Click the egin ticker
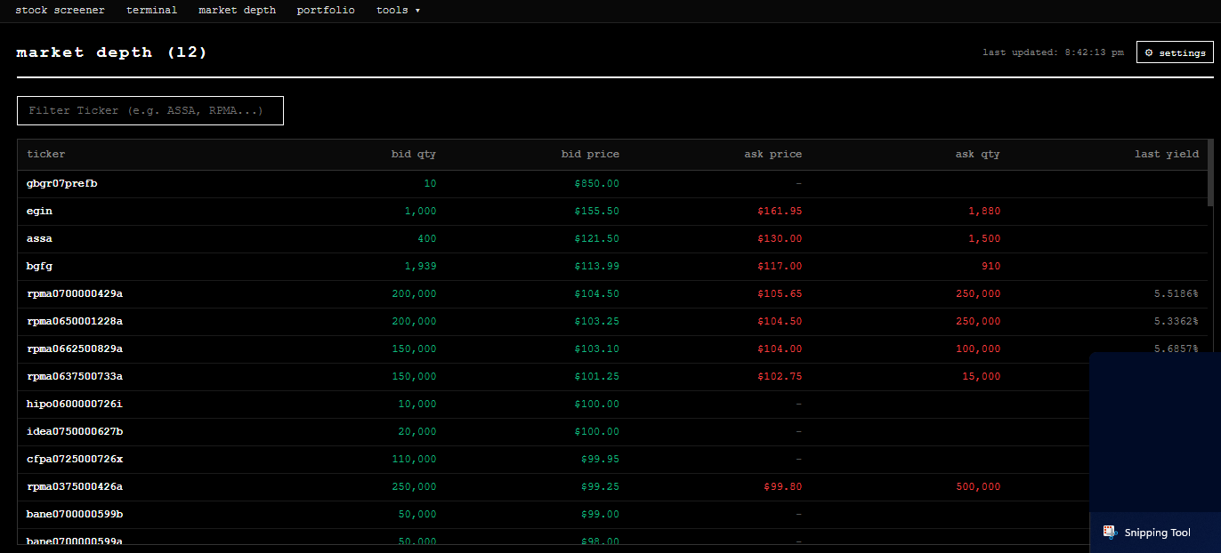The width and height of the screenshot is (1221, 553). click(x=39, y=212)
